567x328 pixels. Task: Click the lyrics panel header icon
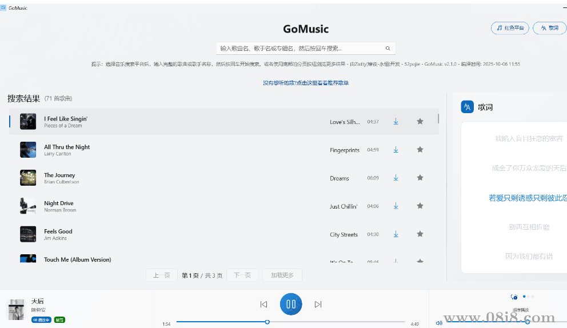[467, 107]
